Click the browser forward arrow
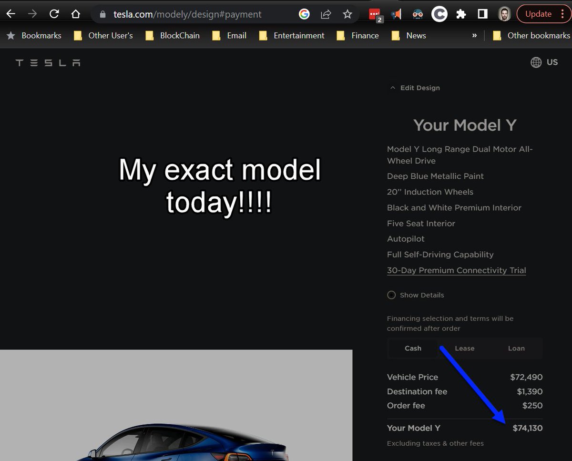Screen dimensions: 572x461 [32, 14]
